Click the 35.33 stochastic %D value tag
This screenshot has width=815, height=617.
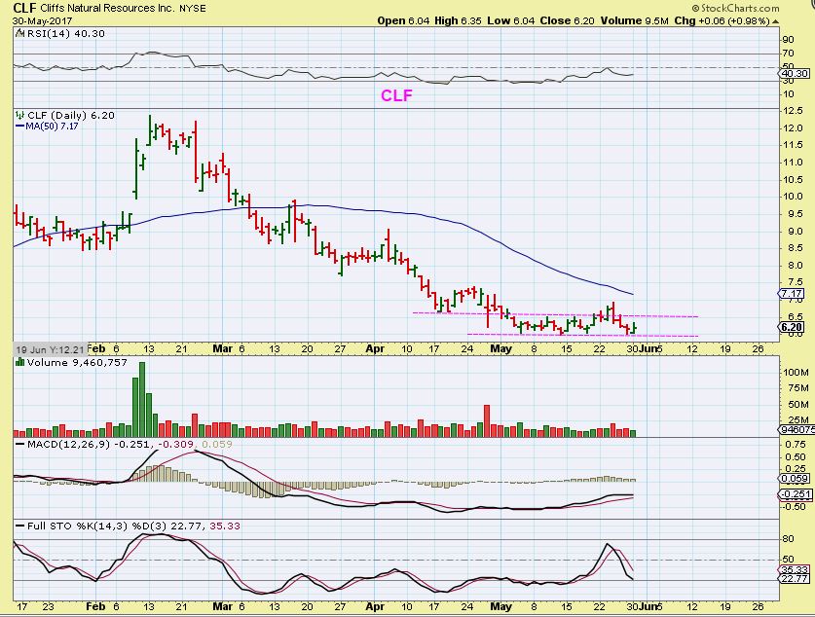(795, 569)
